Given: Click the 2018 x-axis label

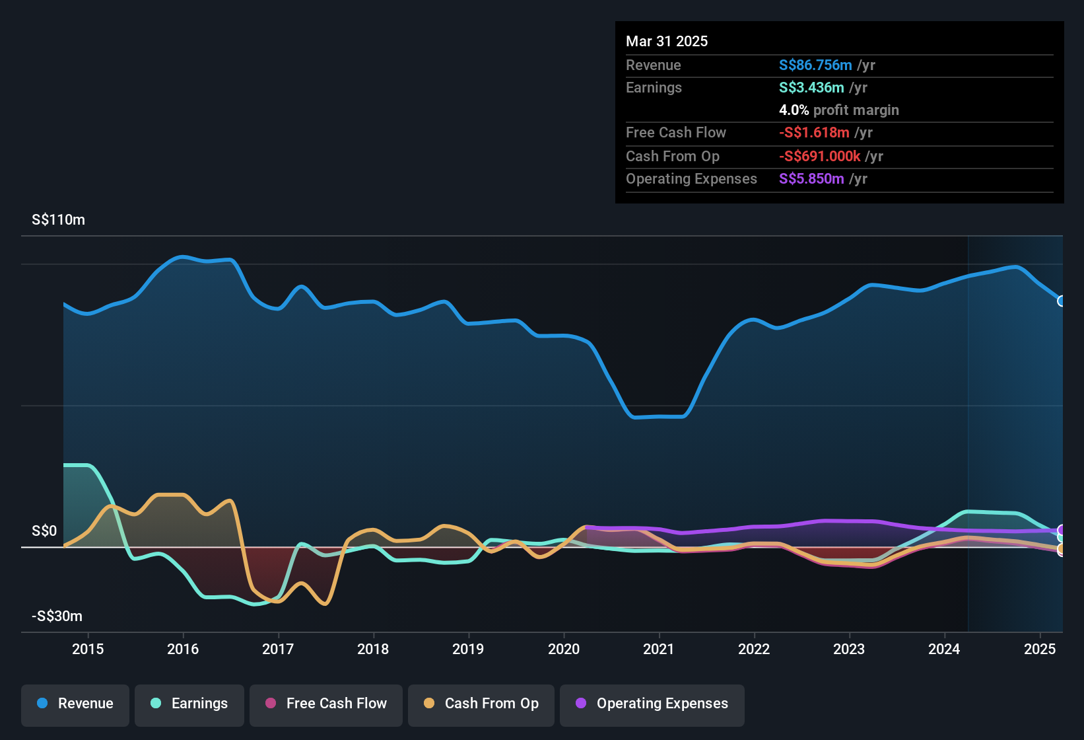Looking at the screenshot, I should tap(373, 649).
